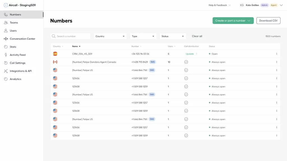This screenshot has width=287, height=161.
Task: Click the Agent role badge
Action: [274, 5]
